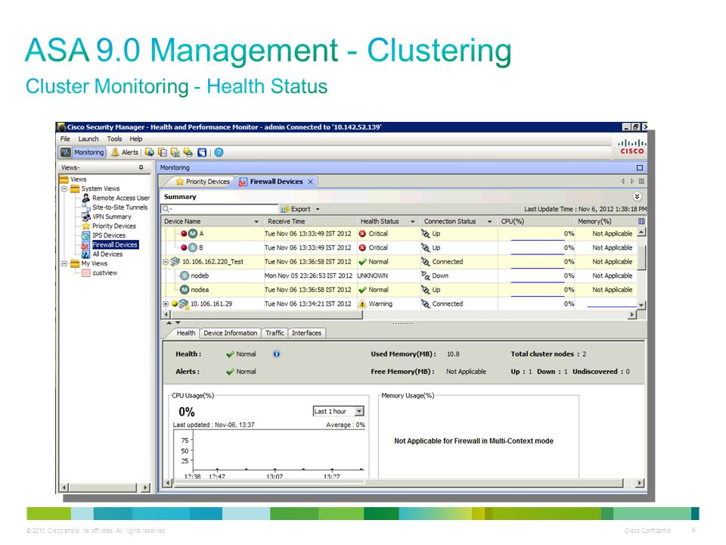This screenshot has width=726, height=545.
Task: Select IPS Devices view
Action: tap(109, 235)
